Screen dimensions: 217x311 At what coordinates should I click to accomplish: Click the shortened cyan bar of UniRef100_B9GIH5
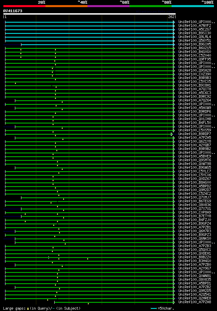point(97,44)
